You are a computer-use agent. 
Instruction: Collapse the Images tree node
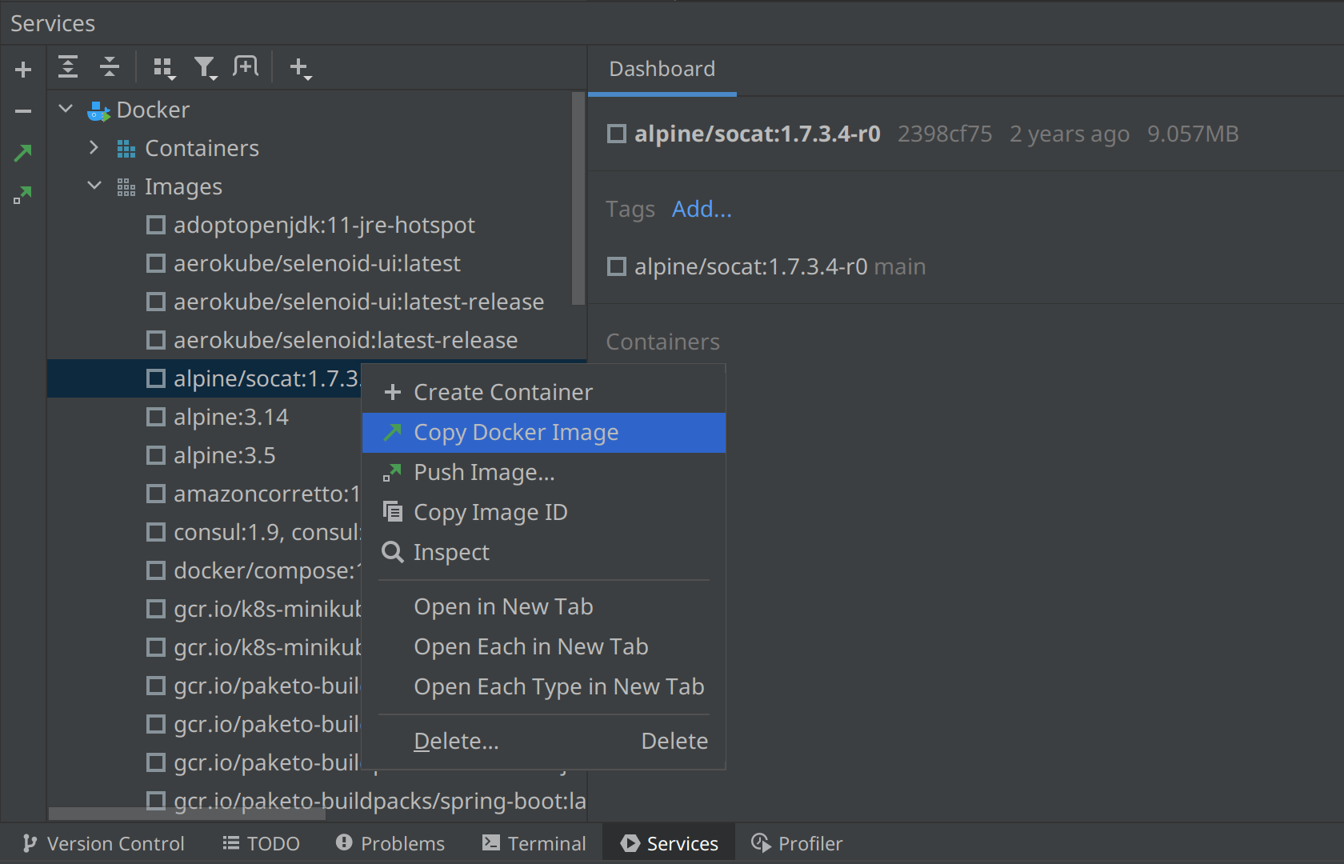coord(94,186)
